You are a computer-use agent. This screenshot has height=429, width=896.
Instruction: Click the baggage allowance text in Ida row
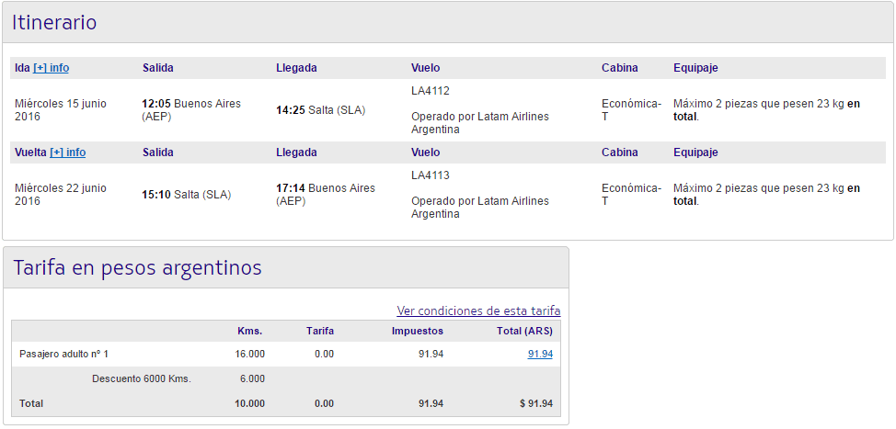(767, 110)
